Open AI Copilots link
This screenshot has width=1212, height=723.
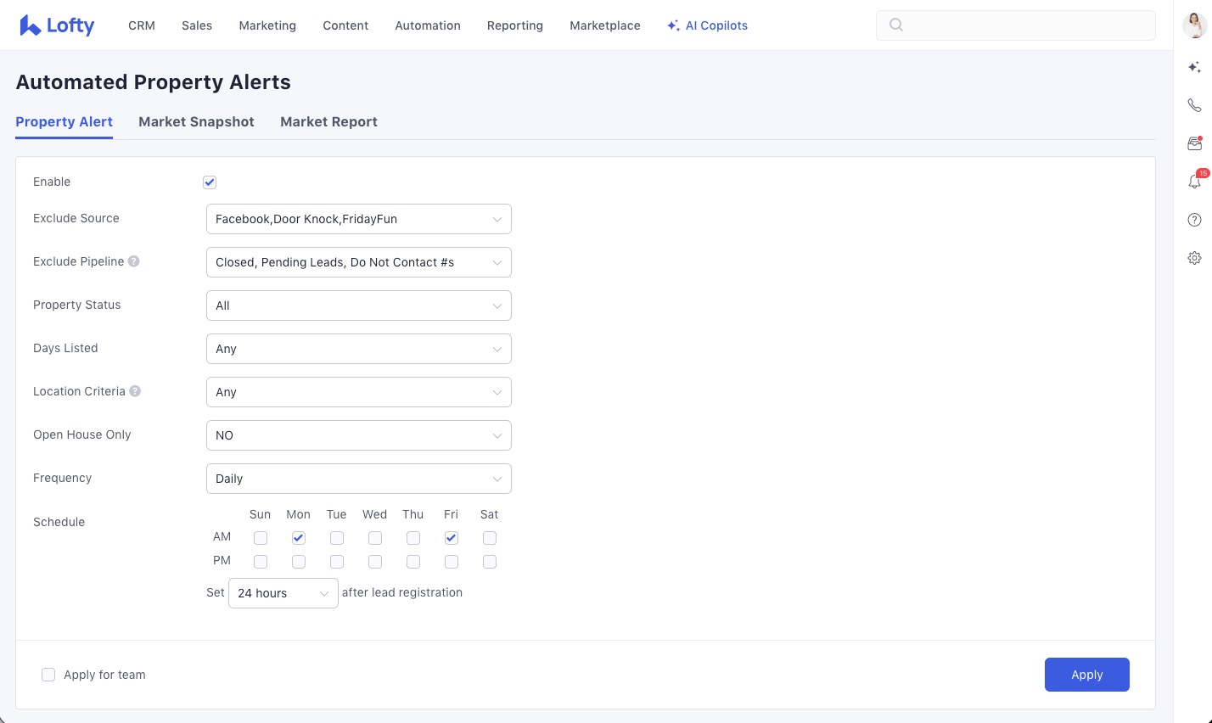707,25
